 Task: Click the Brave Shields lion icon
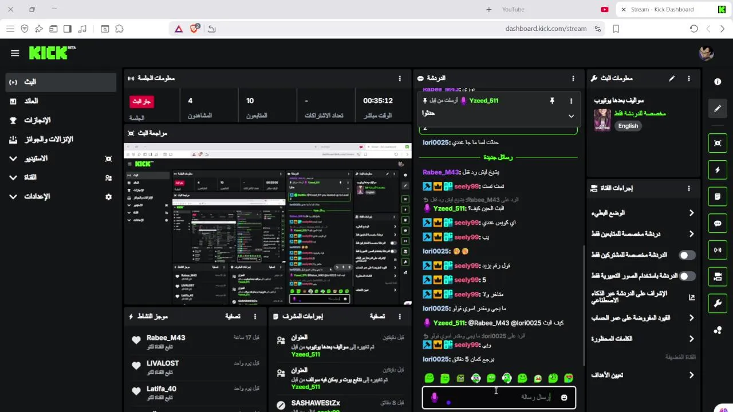click(x=195, y=29)
